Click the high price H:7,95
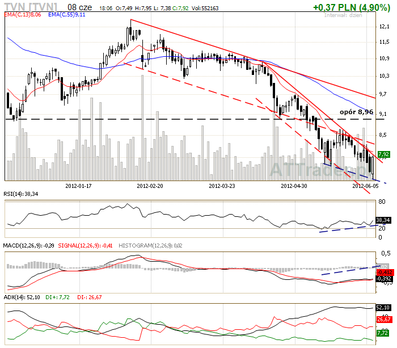The width and height of the screenshot is (397, 348). click(x=143, y=9)
